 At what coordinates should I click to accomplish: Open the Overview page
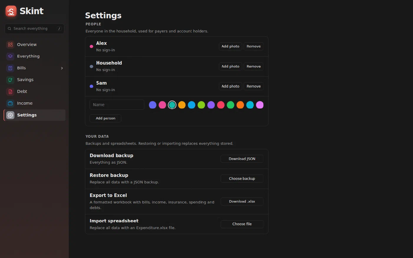coord(35,45)
